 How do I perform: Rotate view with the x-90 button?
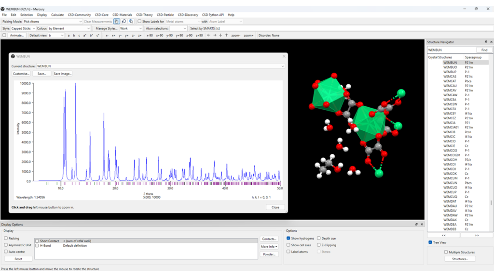150,35
